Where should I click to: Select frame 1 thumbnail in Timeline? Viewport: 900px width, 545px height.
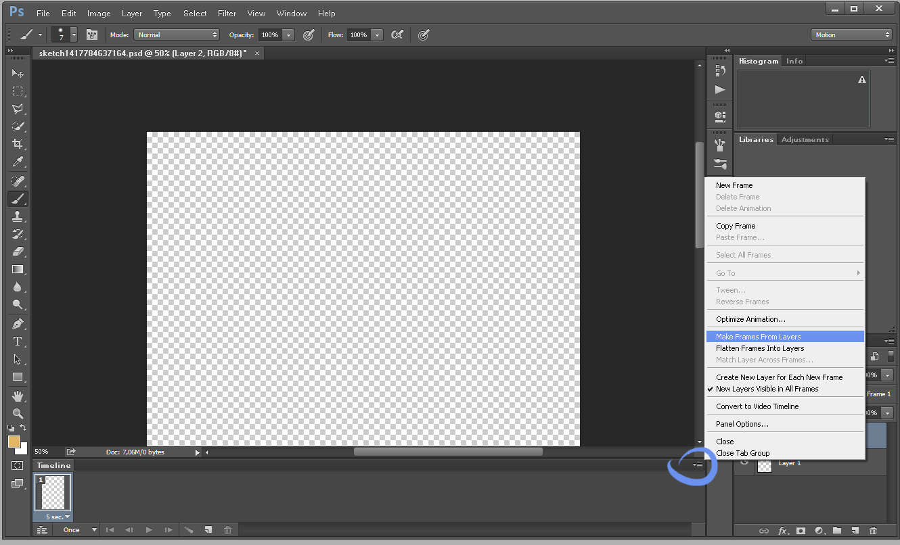[x=53, y=492]
